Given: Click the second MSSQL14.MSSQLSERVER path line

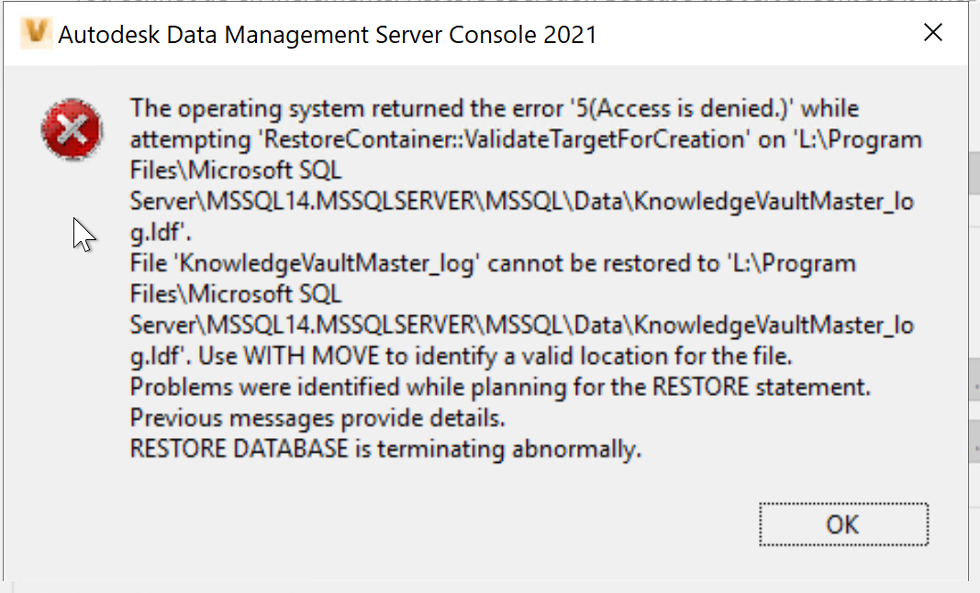Looking at the screenshot, I should point(521,325).
